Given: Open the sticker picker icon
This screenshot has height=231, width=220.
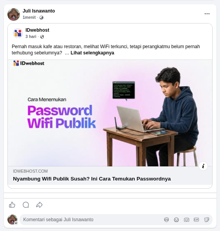Looking at the screenshot, I should click(207, 220).
